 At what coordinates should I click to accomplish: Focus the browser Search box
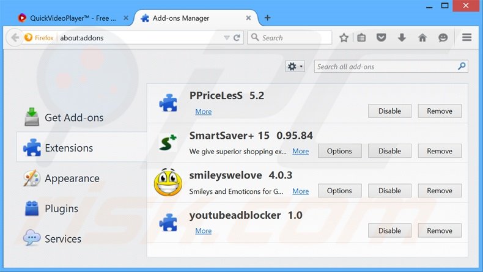tap(290, 37)
